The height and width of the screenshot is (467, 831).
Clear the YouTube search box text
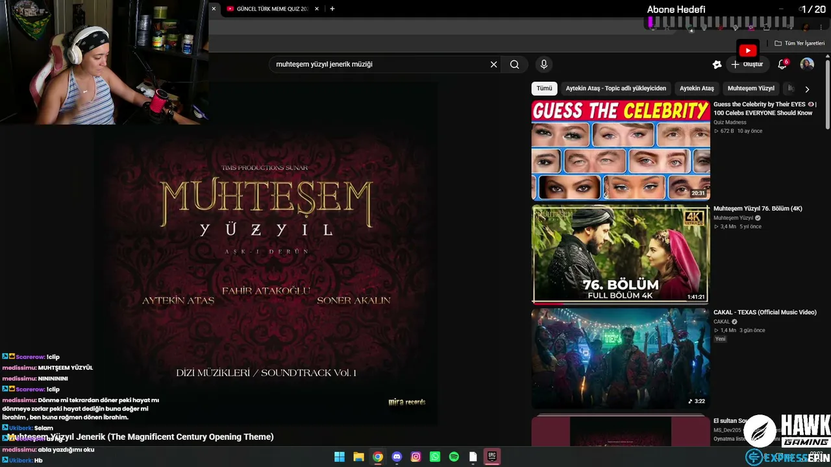pos(493,64)
